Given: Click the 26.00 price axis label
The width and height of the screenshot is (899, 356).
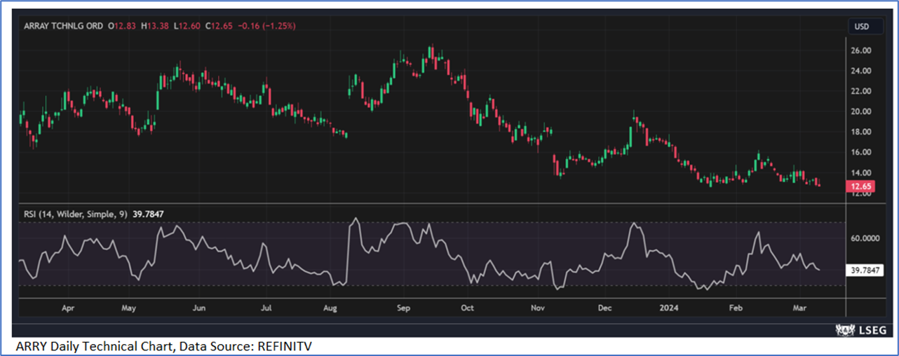Looking at the screenshot, I should tap(860, 50).
